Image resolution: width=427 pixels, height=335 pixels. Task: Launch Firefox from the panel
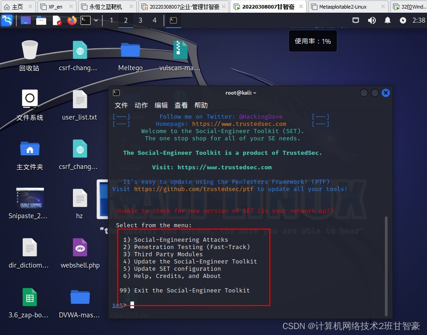point(72,20)
